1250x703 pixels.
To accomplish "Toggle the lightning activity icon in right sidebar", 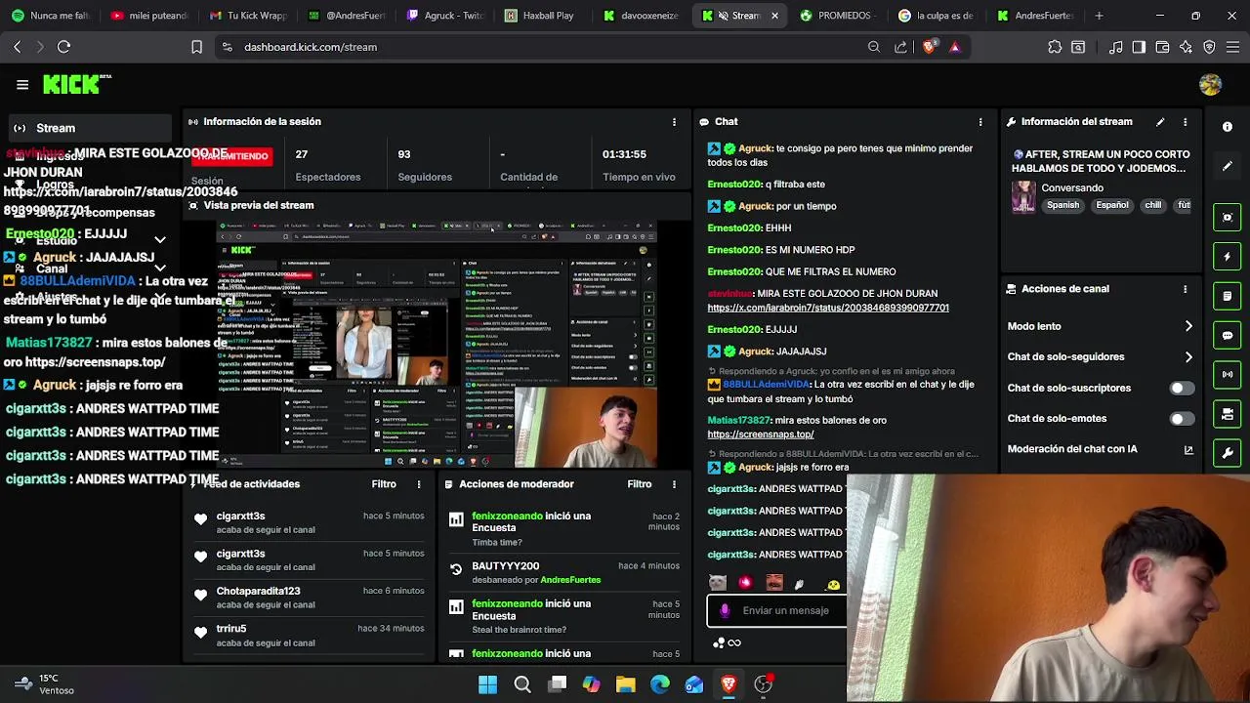I will (1228, 257).
